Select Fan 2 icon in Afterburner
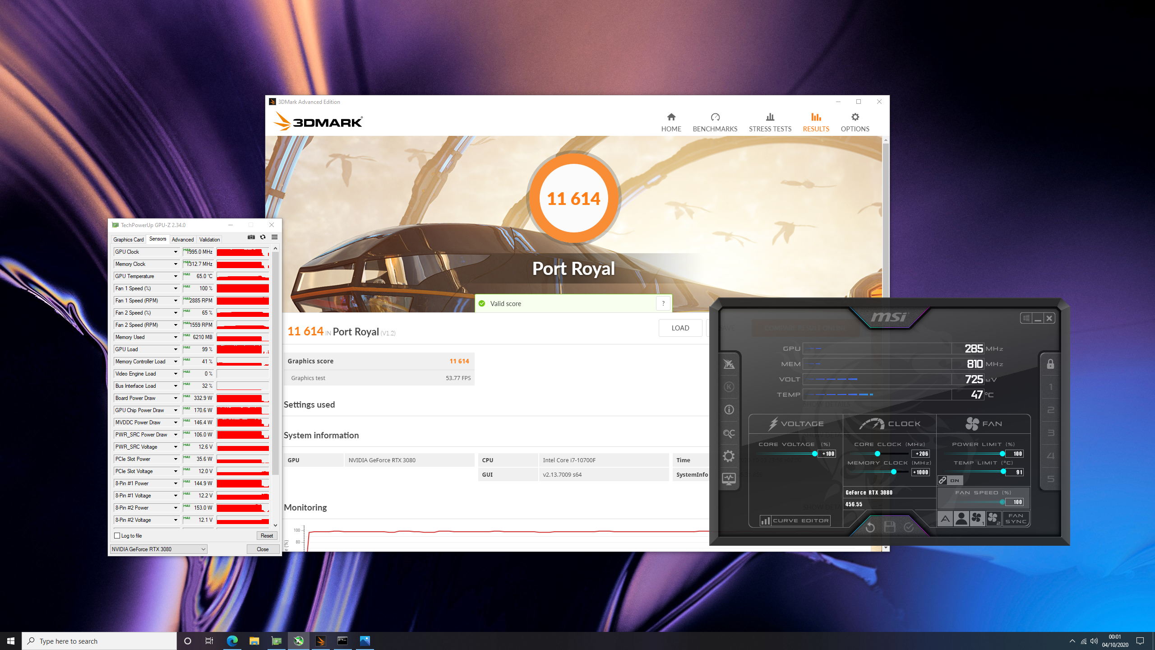Screen dimensions: 1155x650 [993, 519]
